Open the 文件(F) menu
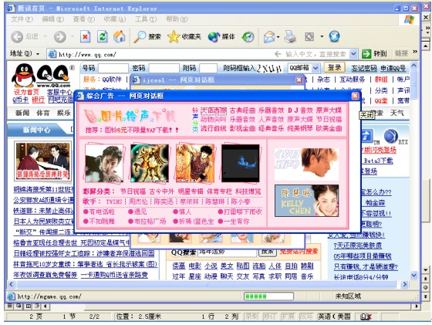 click(x=22, y=19)
